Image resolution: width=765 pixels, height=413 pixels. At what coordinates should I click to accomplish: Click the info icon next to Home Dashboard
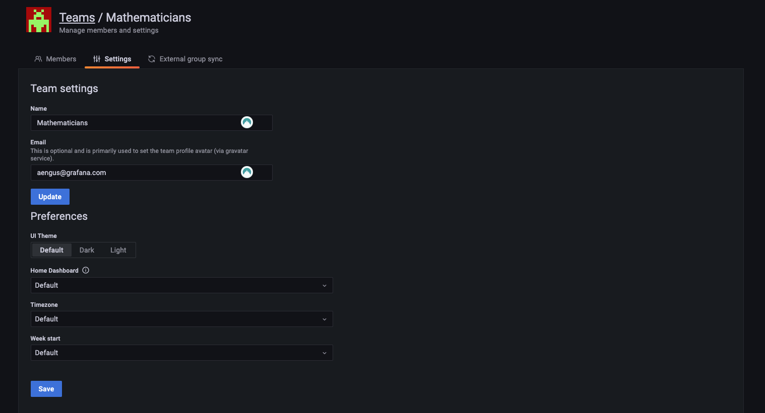click(86, 270)
